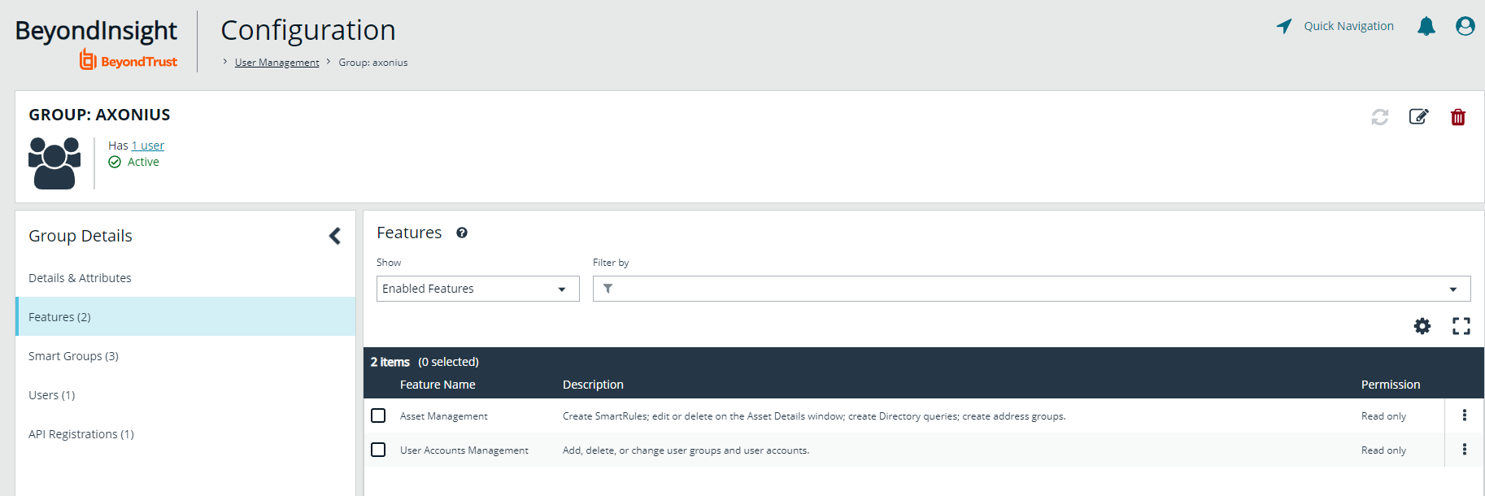Click Quick Navigation text link
The width and height of the screenshot is (1485, 496).
point(1348,26)
